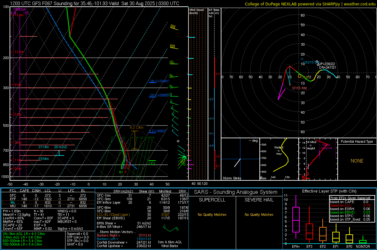Screen dimensions: 377x250
Task: Click No Quality Matches under SUPERCELL
Action: click(x=212, y=215)
